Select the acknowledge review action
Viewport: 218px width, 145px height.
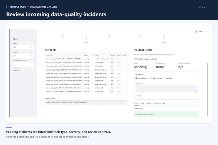click(141, 78)
